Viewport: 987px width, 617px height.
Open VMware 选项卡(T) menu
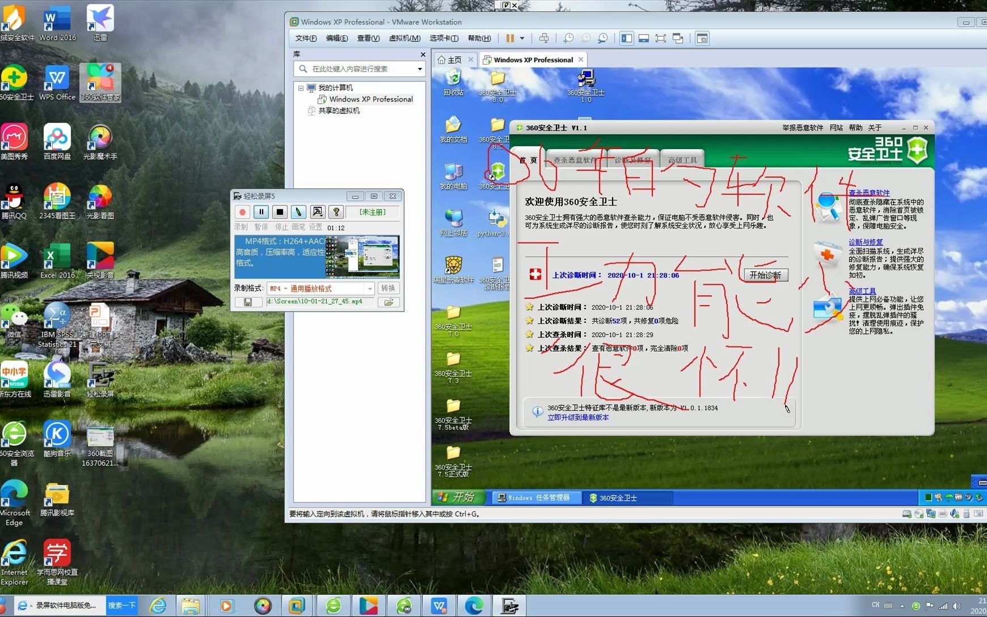coord(444,39)
